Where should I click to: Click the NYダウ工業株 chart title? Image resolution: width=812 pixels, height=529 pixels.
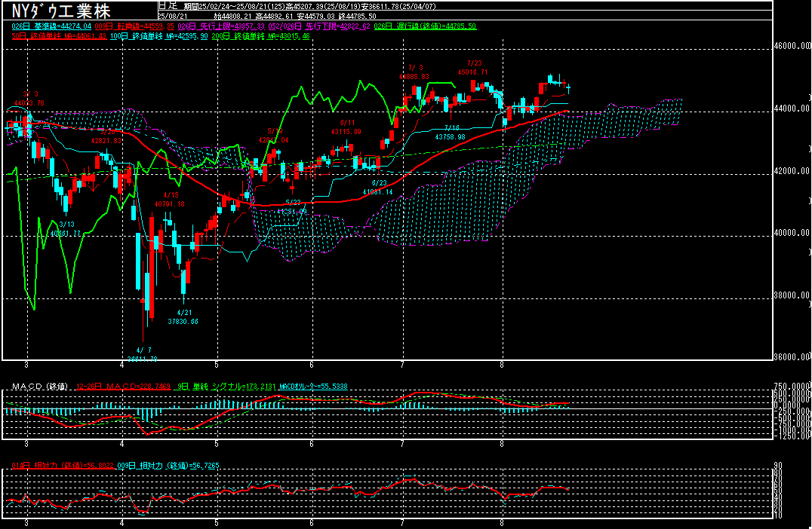61,11
